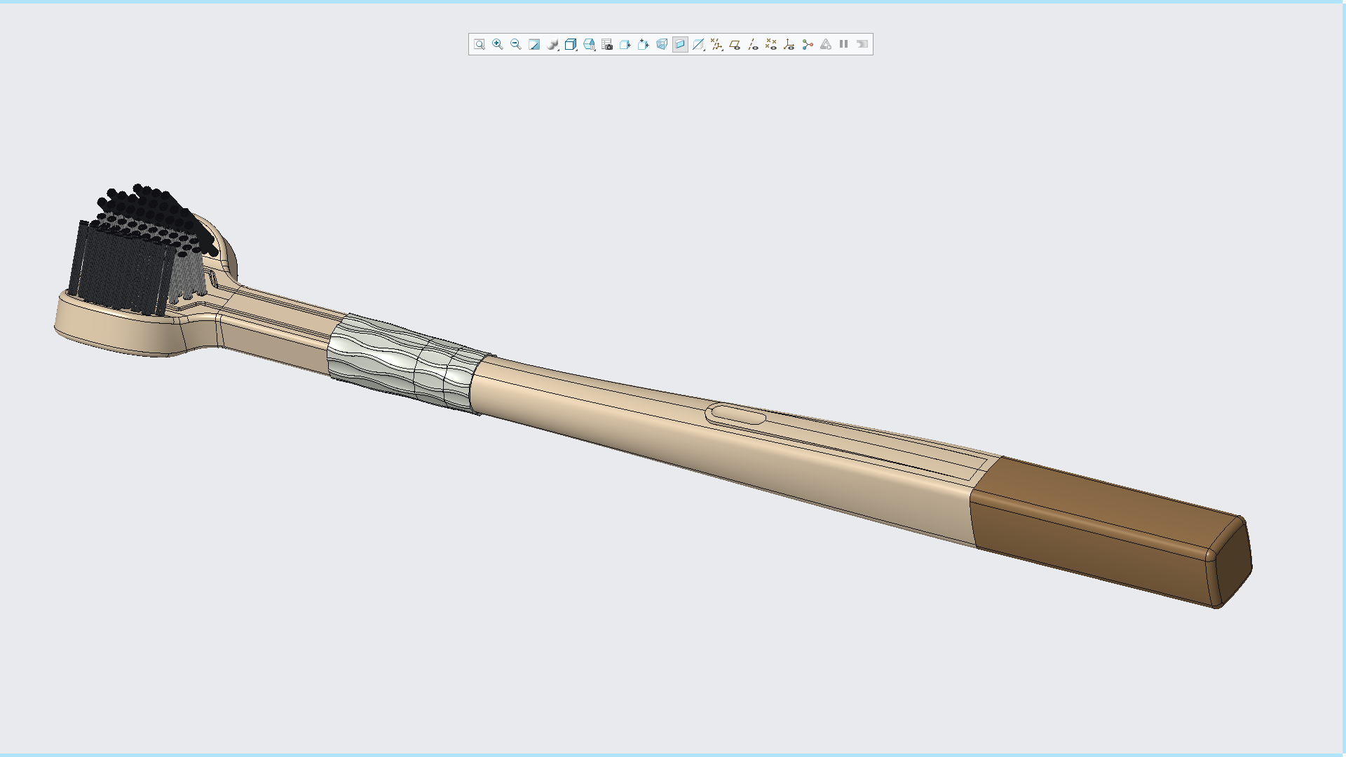The width and height of the screenshot is (1346, 757).
Task: Open View Manager table-with-camera icon
Action: click(x=607, y=44)
